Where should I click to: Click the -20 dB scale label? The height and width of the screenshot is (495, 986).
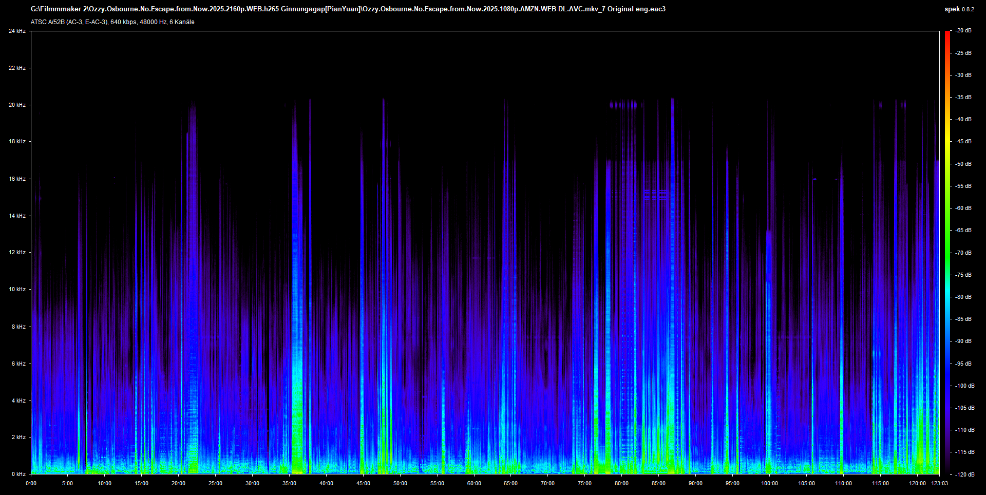pyautogui.click(x=963, y=31)
